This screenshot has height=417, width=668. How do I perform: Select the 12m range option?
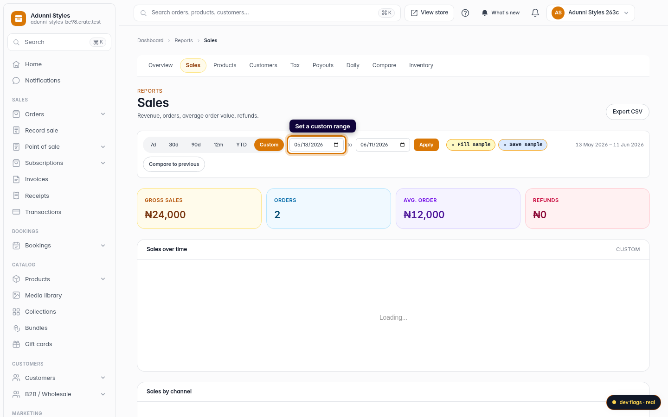pos(218,145)
